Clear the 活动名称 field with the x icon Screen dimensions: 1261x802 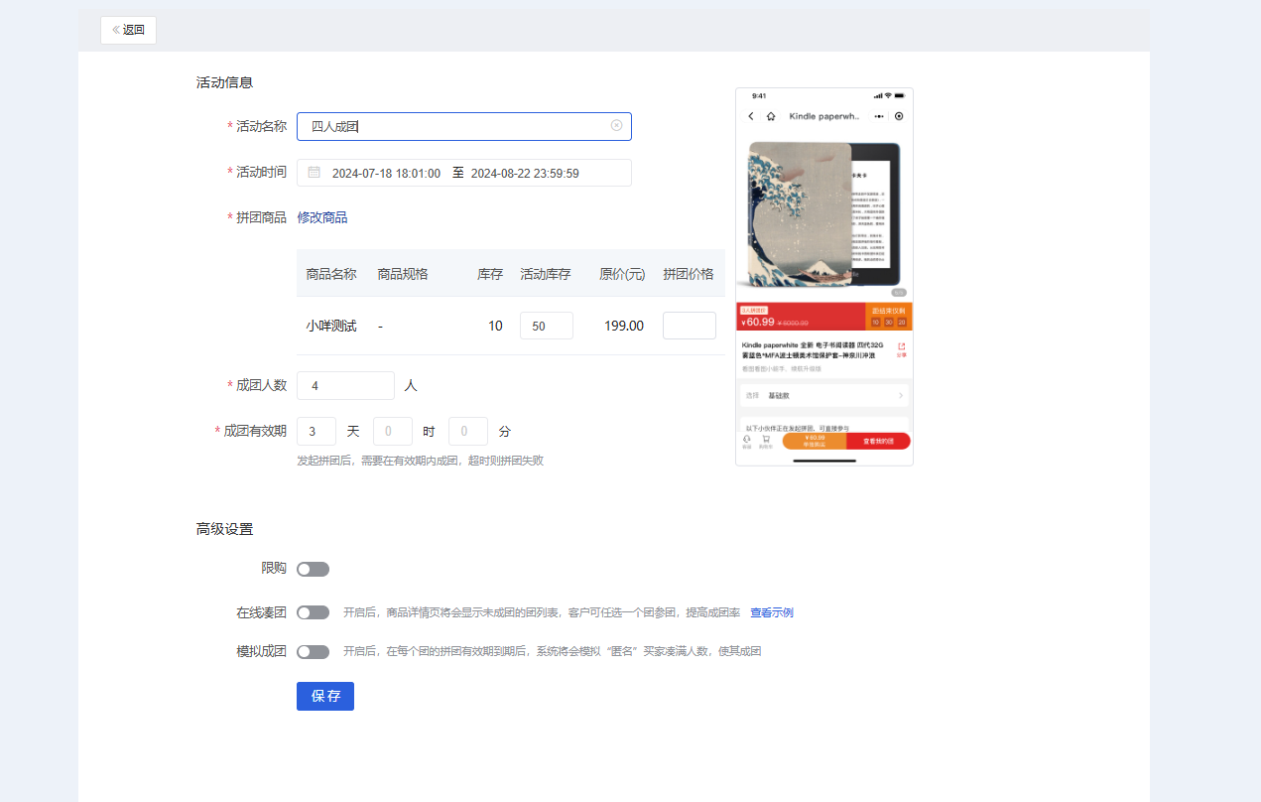(x=616, y=126)
